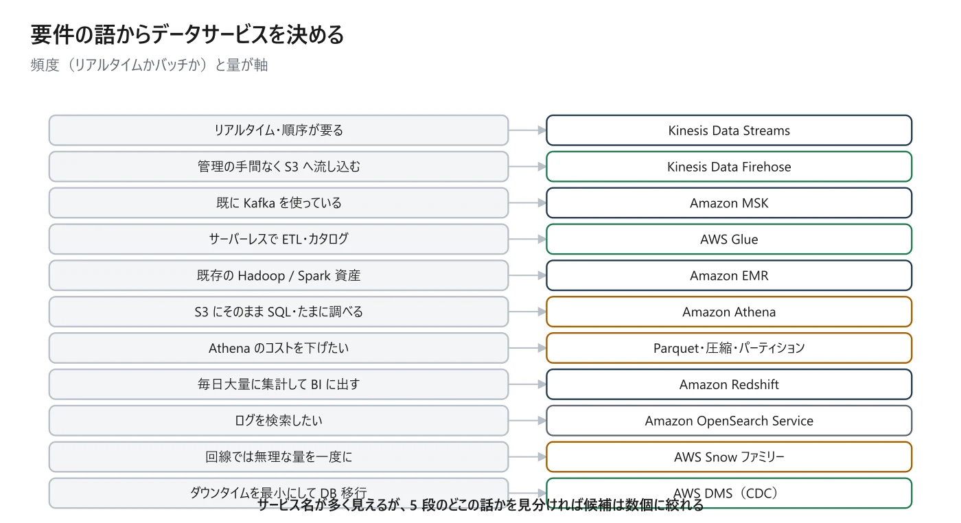Click the Athena のコストを下げたい box
Viewport: 961px width, 523px height.
coord(279,348)
